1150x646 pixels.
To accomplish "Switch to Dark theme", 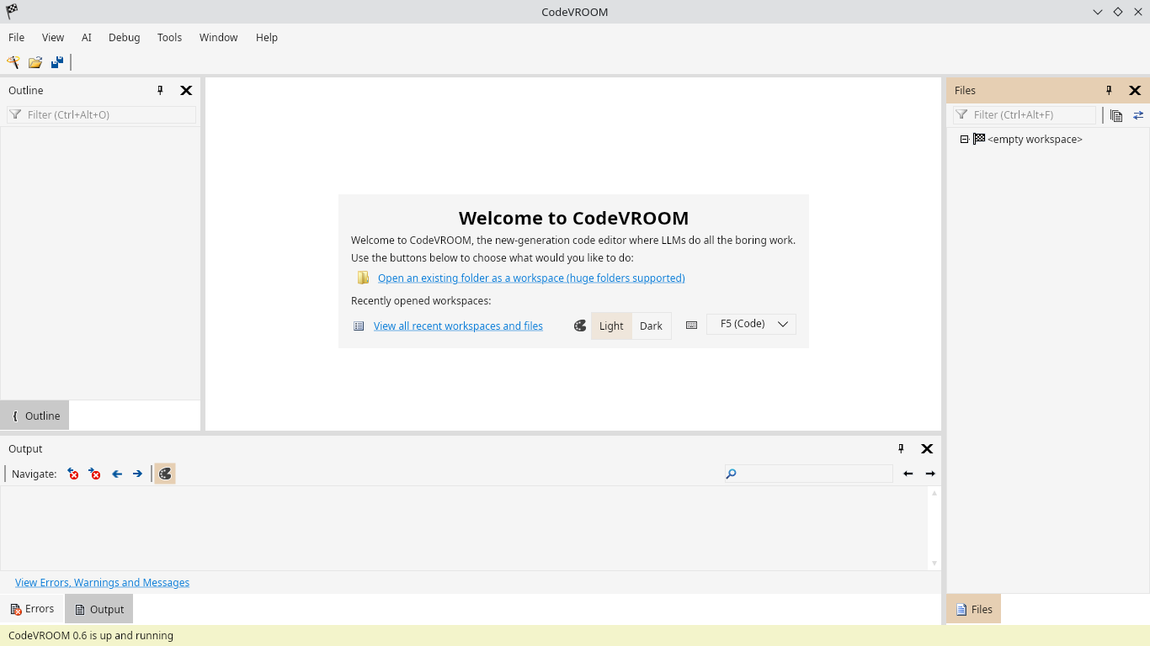I will coord(651,326).
